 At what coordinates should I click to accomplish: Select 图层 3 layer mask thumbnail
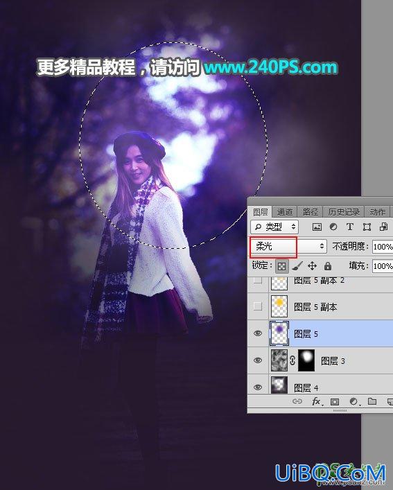(306, 360)
